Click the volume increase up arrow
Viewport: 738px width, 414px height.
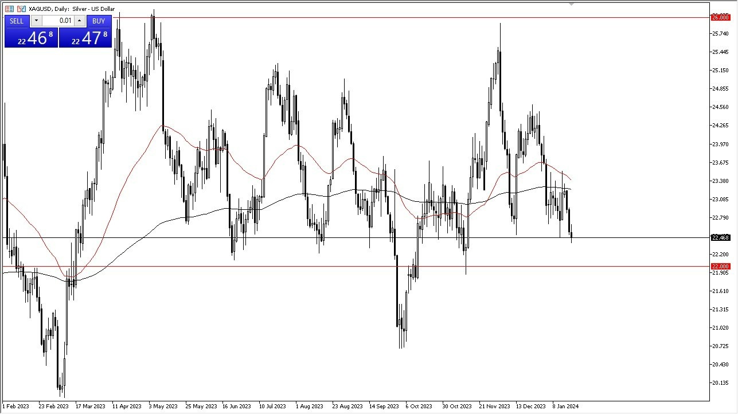(x=79, y=21)
